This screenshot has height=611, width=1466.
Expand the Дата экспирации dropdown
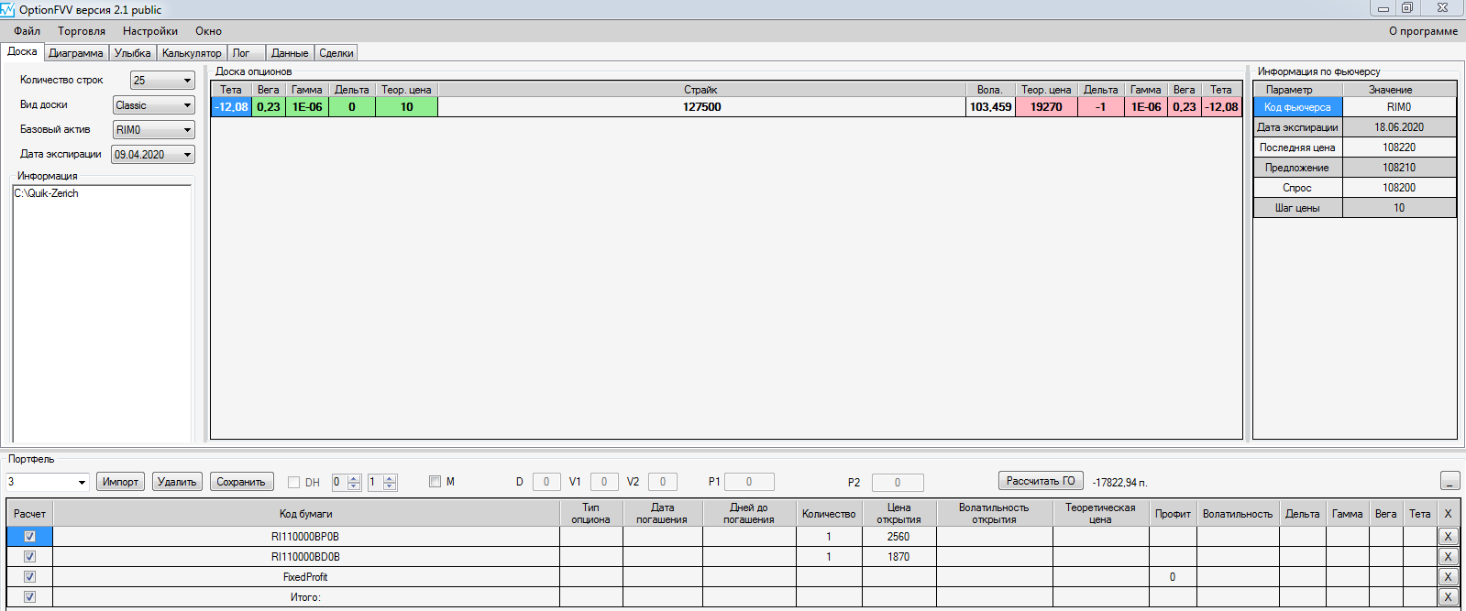tap(187, 155)
